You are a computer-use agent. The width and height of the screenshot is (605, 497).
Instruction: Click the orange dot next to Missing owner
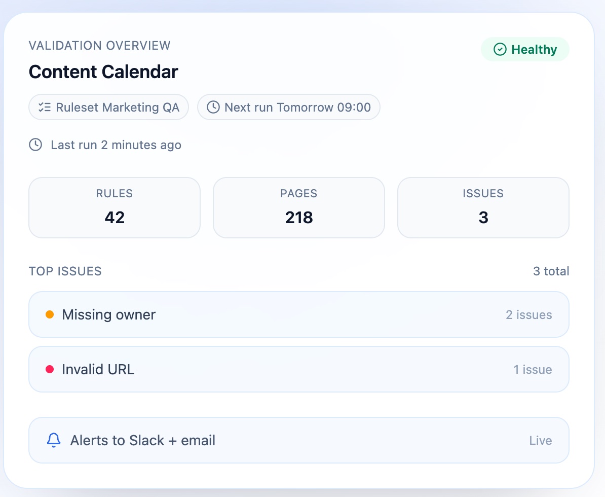point(50,314)
